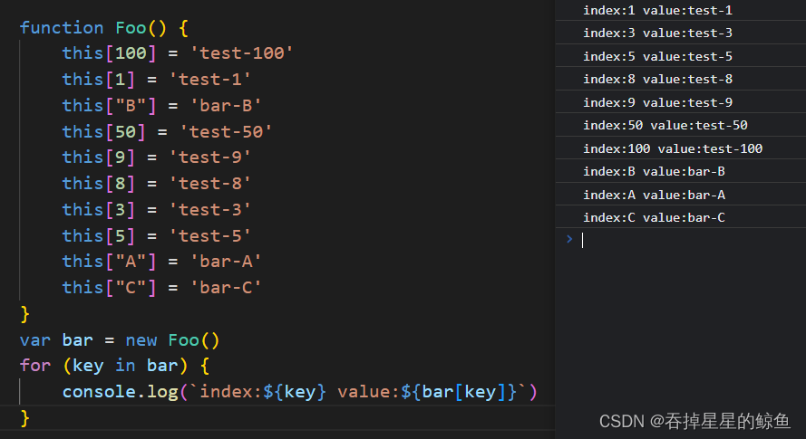
Task: Select console line 'index:8 value:test-8'
Action: click(x=657, y=79)
